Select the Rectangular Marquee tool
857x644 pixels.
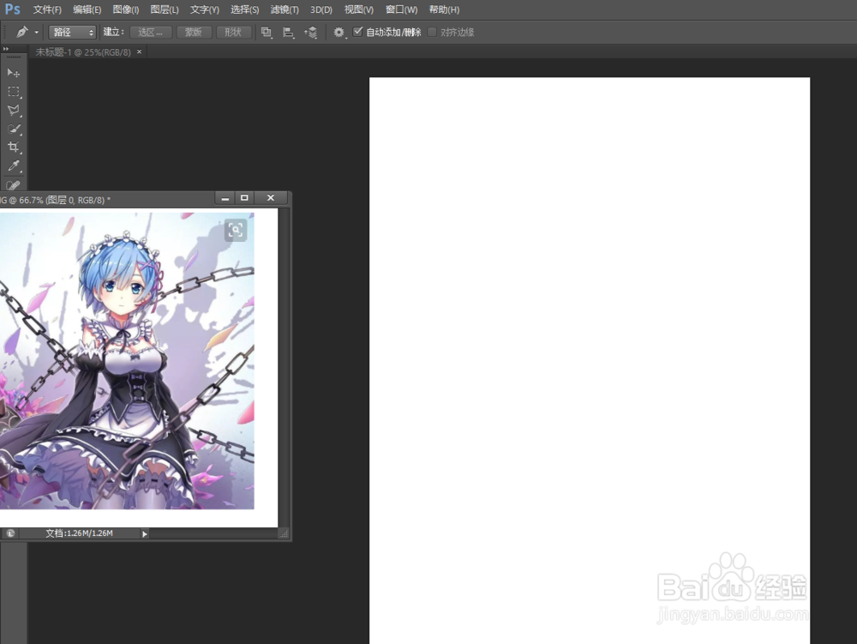click(14, 91)
